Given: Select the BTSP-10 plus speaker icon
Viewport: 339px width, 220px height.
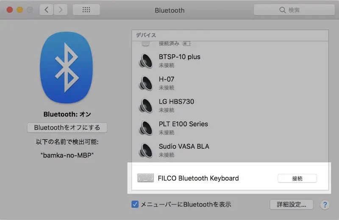Looking at the screenshot, I should [146, 61].
